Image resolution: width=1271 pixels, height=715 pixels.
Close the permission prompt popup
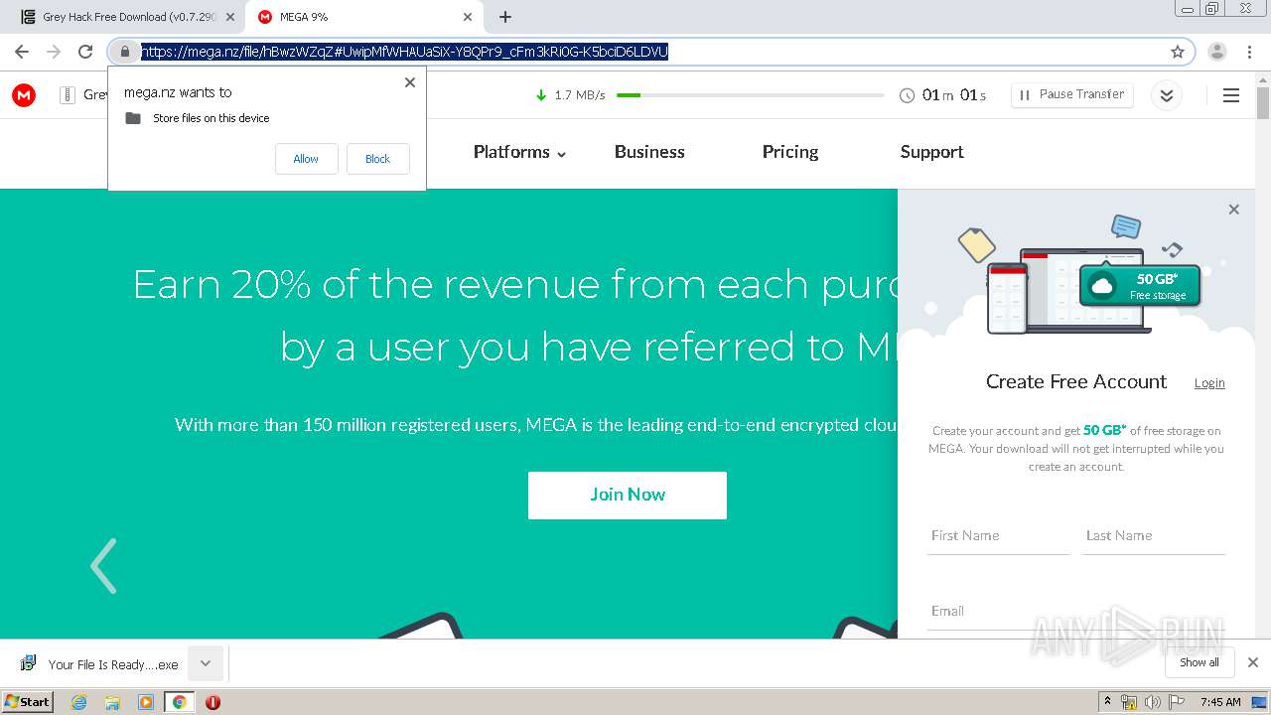[x=410, y=82]
